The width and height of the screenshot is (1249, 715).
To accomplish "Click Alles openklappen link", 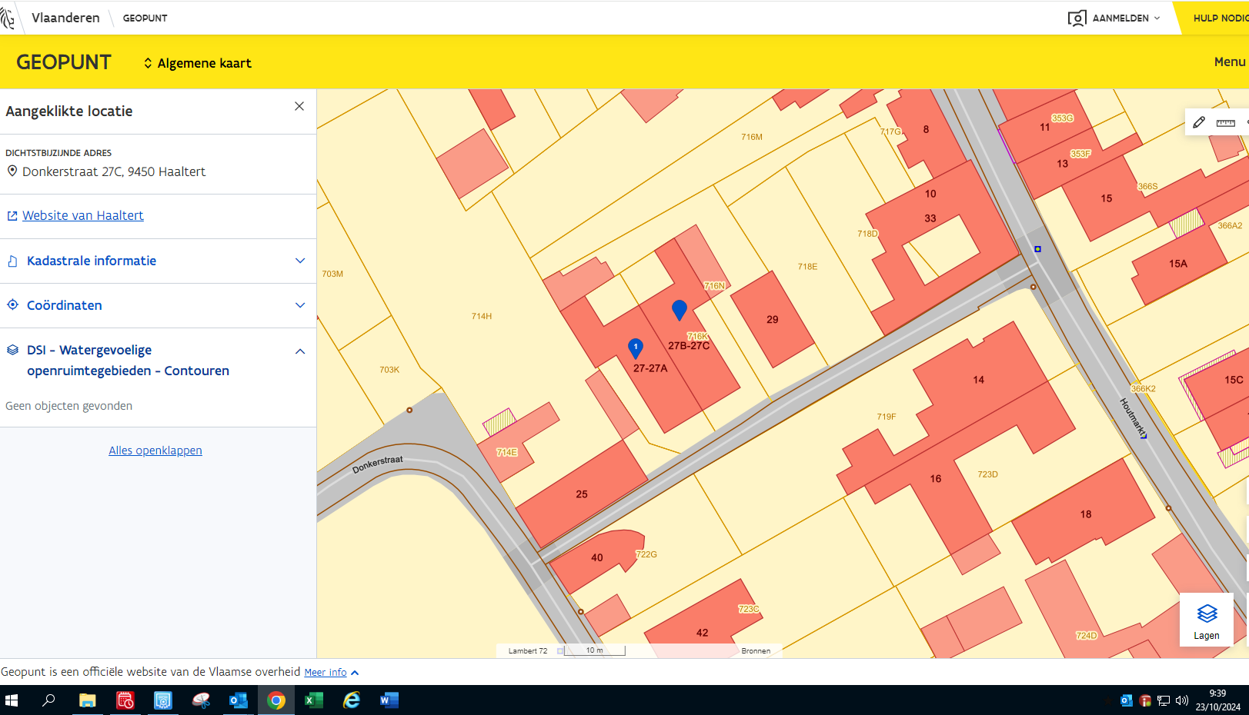I will (x=155, y=451).
